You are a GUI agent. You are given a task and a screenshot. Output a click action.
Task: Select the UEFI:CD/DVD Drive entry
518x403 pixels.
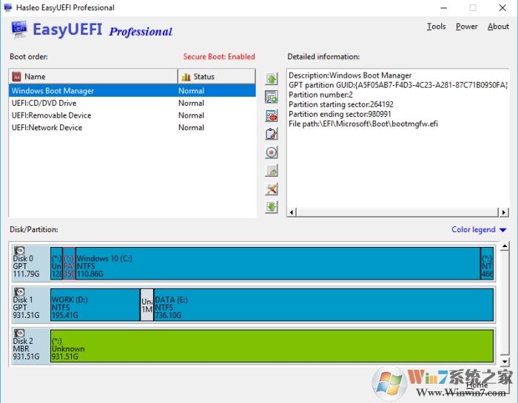(x=132, y=103)
